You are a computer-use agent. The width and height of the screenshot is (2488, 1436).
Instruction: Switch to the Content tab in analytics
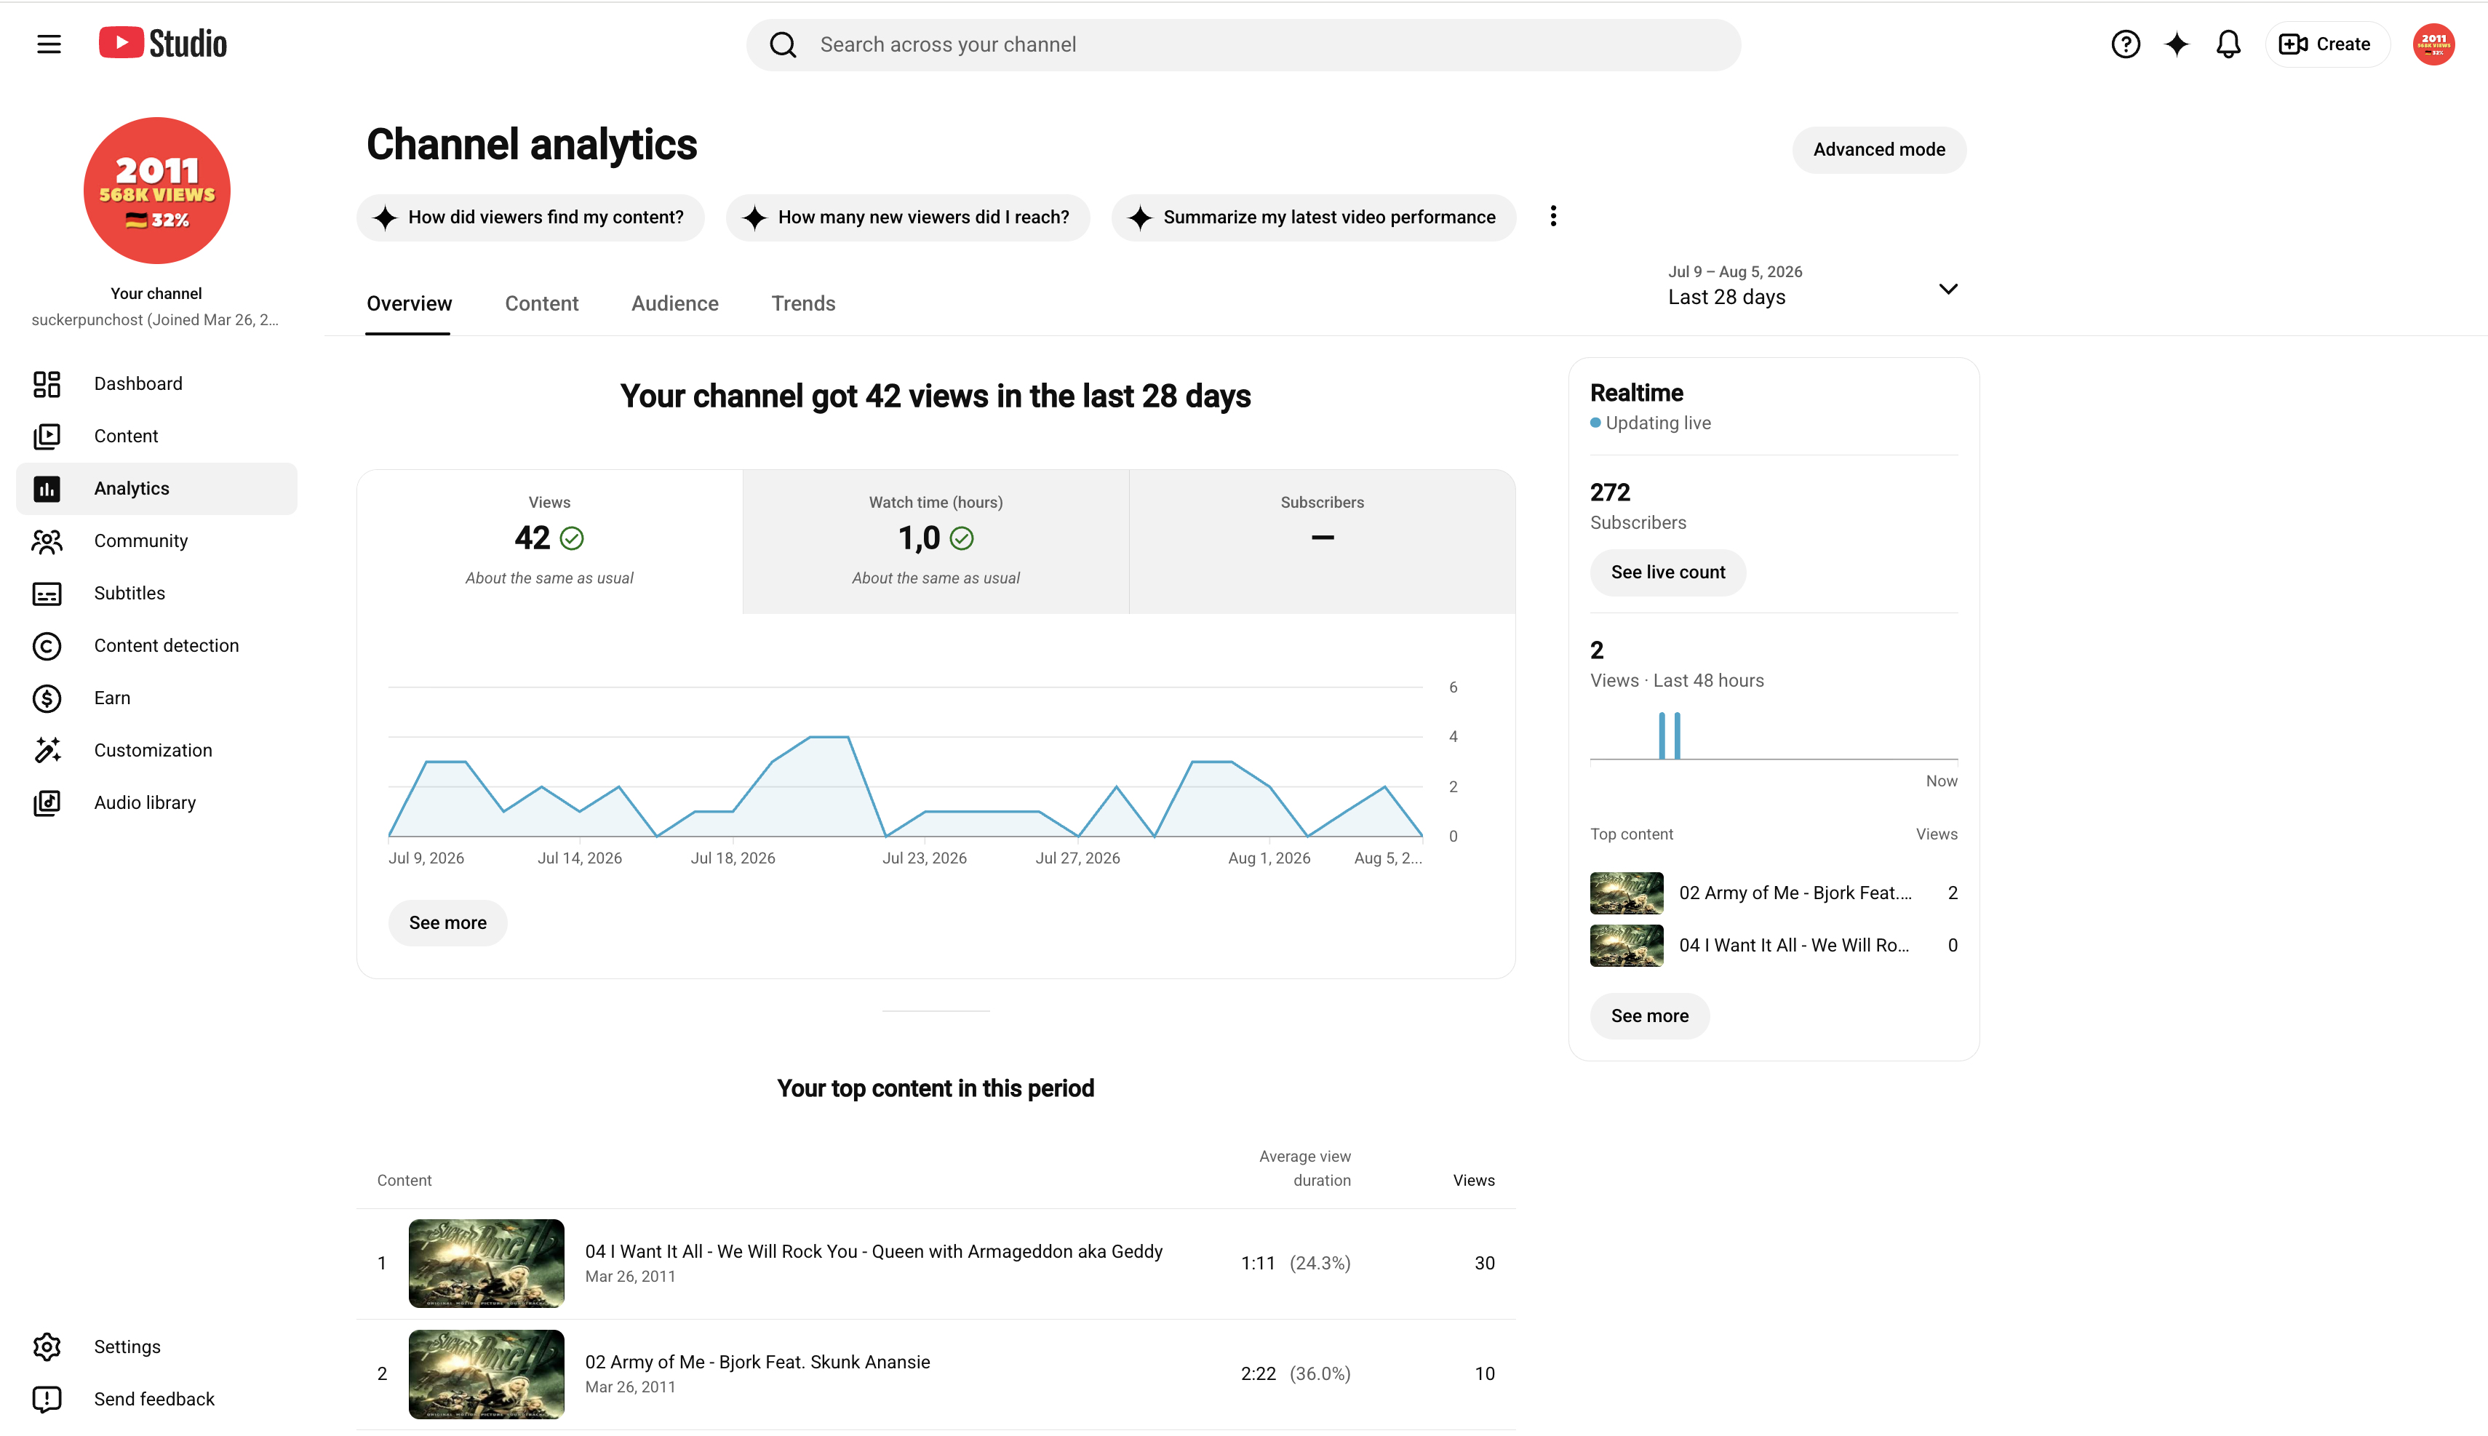(x=541, y=304)
